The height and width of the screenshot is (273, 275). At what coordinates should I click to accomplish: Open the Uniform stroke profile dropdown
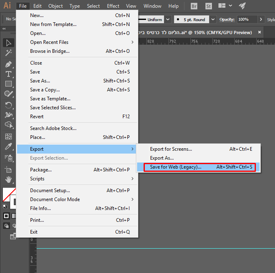[168, 19]
